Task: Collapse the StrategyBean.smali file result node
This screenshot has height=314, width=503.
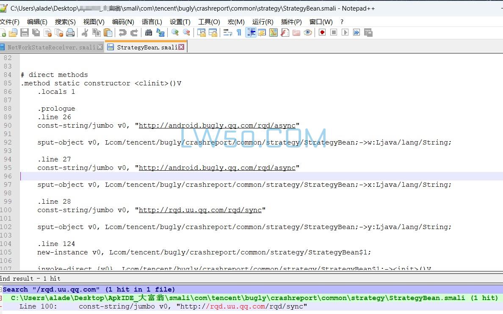Action: tap(1, 298)
